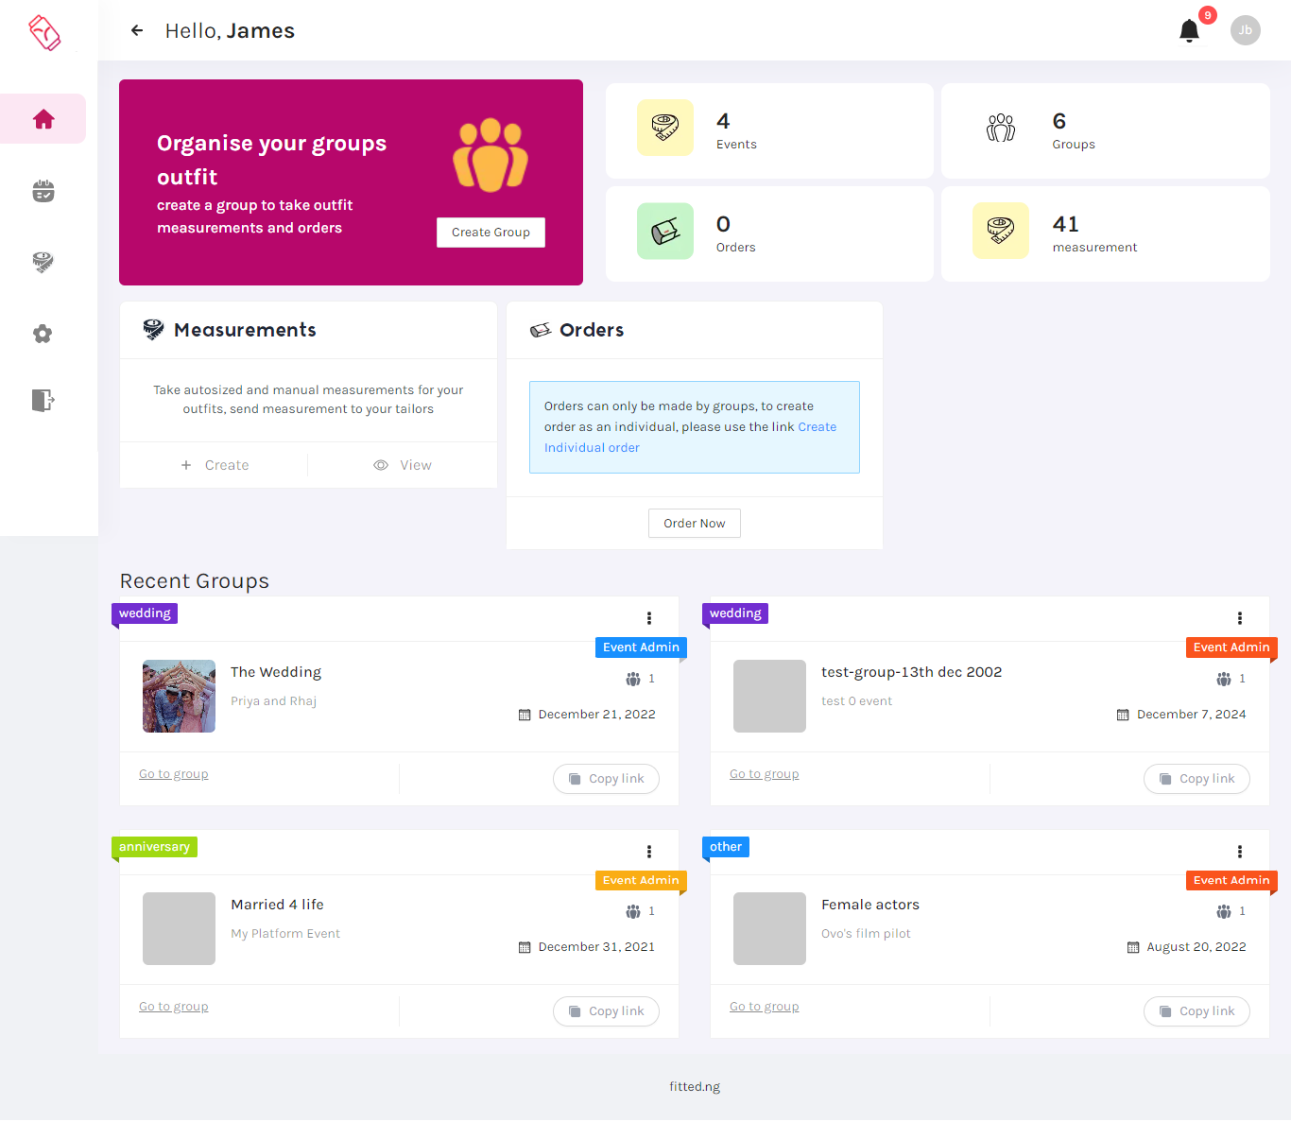Viewport: 1291px width, 1122px height.
Task: Create a new measurement
Action: (215, 465)
